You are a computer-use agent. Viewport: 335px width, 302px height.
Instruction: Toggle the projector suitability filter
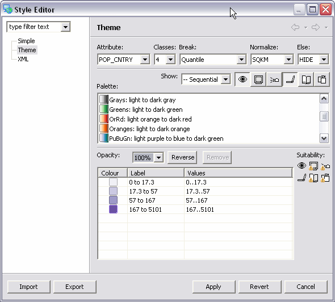[x=274, y=79]
